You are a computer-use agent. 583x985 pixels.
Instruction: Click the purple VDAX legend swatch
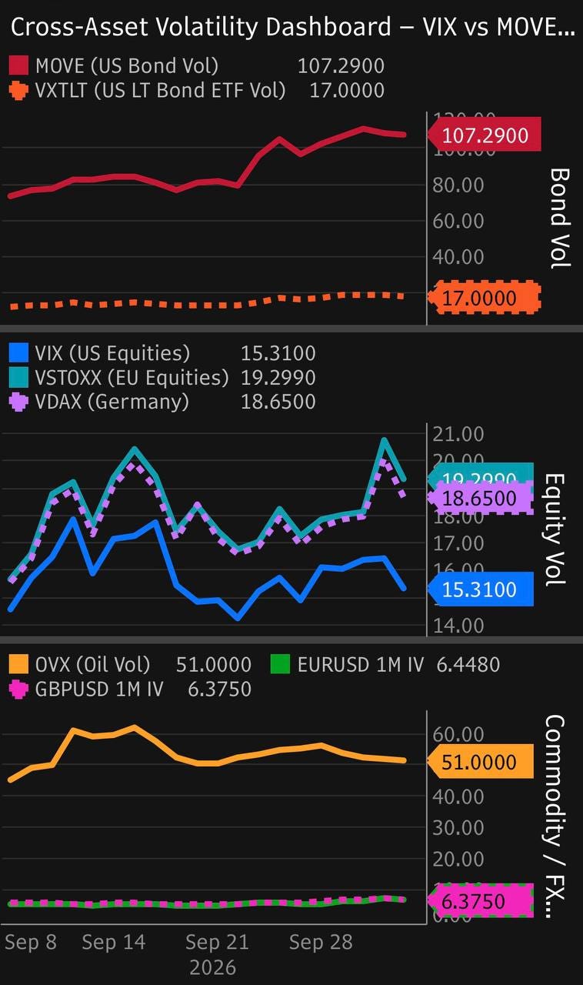click(20, 402)
